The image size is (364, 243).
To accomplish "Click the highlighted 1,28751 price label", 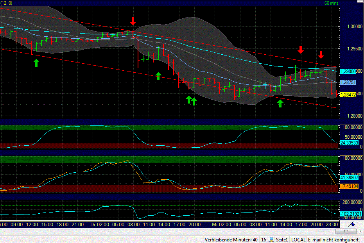I will pyautogui.click(x=348, y=82).
